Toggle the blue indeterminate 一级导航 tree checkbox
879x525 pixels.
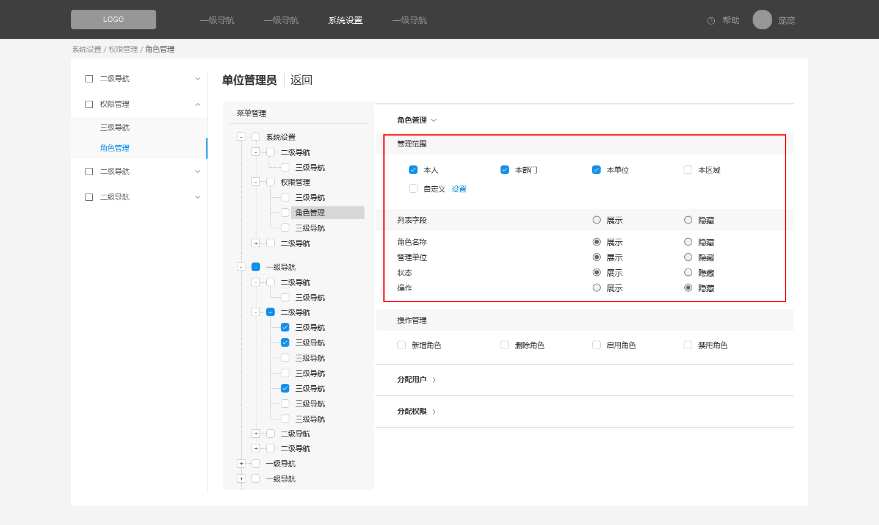point(256,267)
